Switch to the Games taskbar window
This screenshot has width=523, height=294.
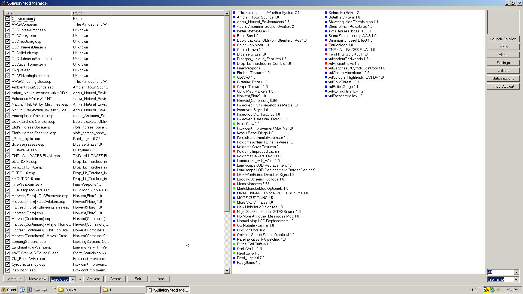(79, 290)
